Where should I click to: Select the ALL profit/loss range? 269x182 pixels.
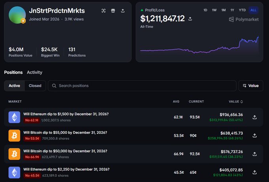[253, 10]
